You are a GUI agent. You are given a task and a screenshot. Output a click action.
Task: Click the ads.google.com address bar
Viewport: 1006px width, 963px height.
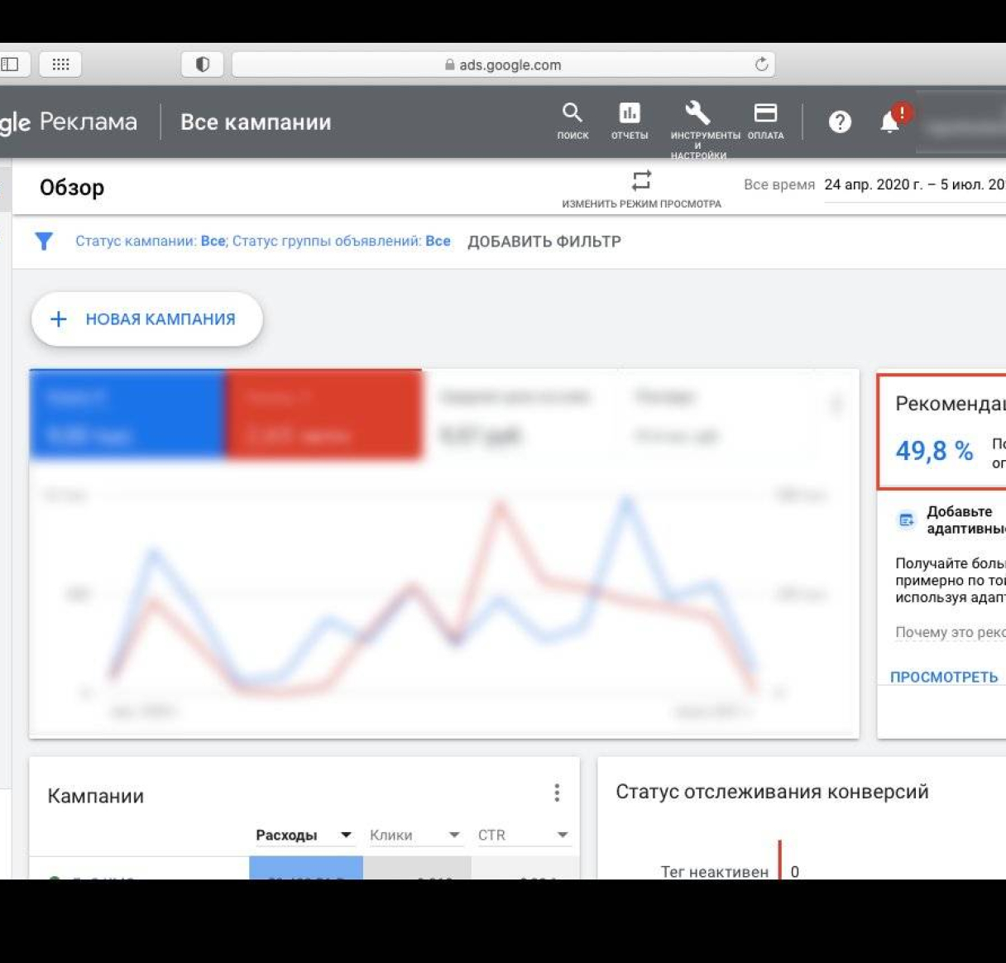coord(503,65)
